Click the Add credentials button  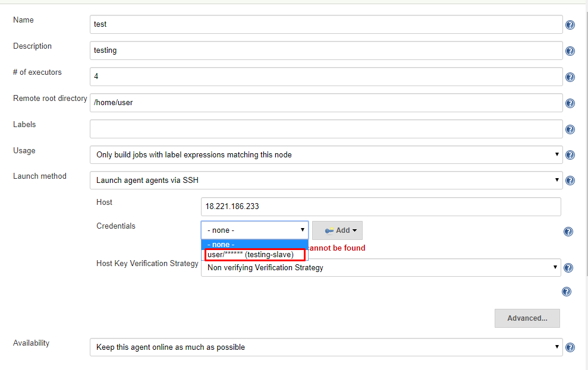point(337,230)
